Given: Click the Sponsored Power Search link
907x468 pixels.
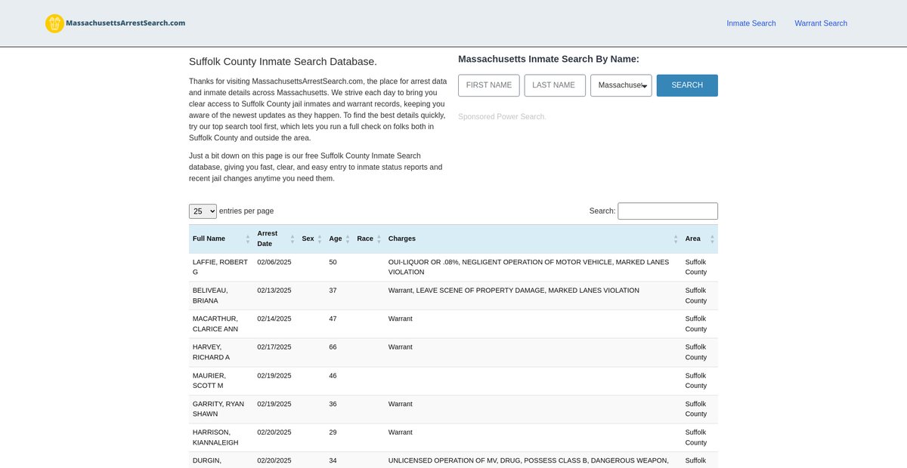Looking at the screenshot, I should coord(501,117).
